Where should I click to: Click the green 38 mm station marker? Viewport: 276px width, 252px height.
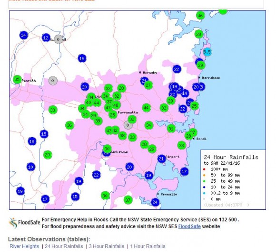tap(122, 136)
